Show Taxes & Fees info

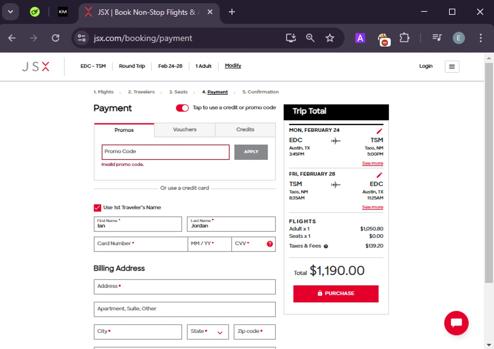326,246
